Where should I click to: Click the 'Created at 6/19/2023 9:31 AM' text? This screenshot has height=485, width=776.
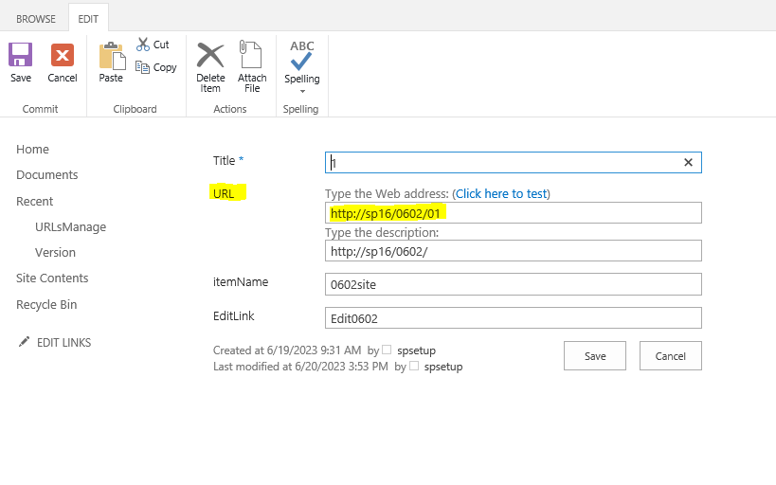click(x=287, y=350)
